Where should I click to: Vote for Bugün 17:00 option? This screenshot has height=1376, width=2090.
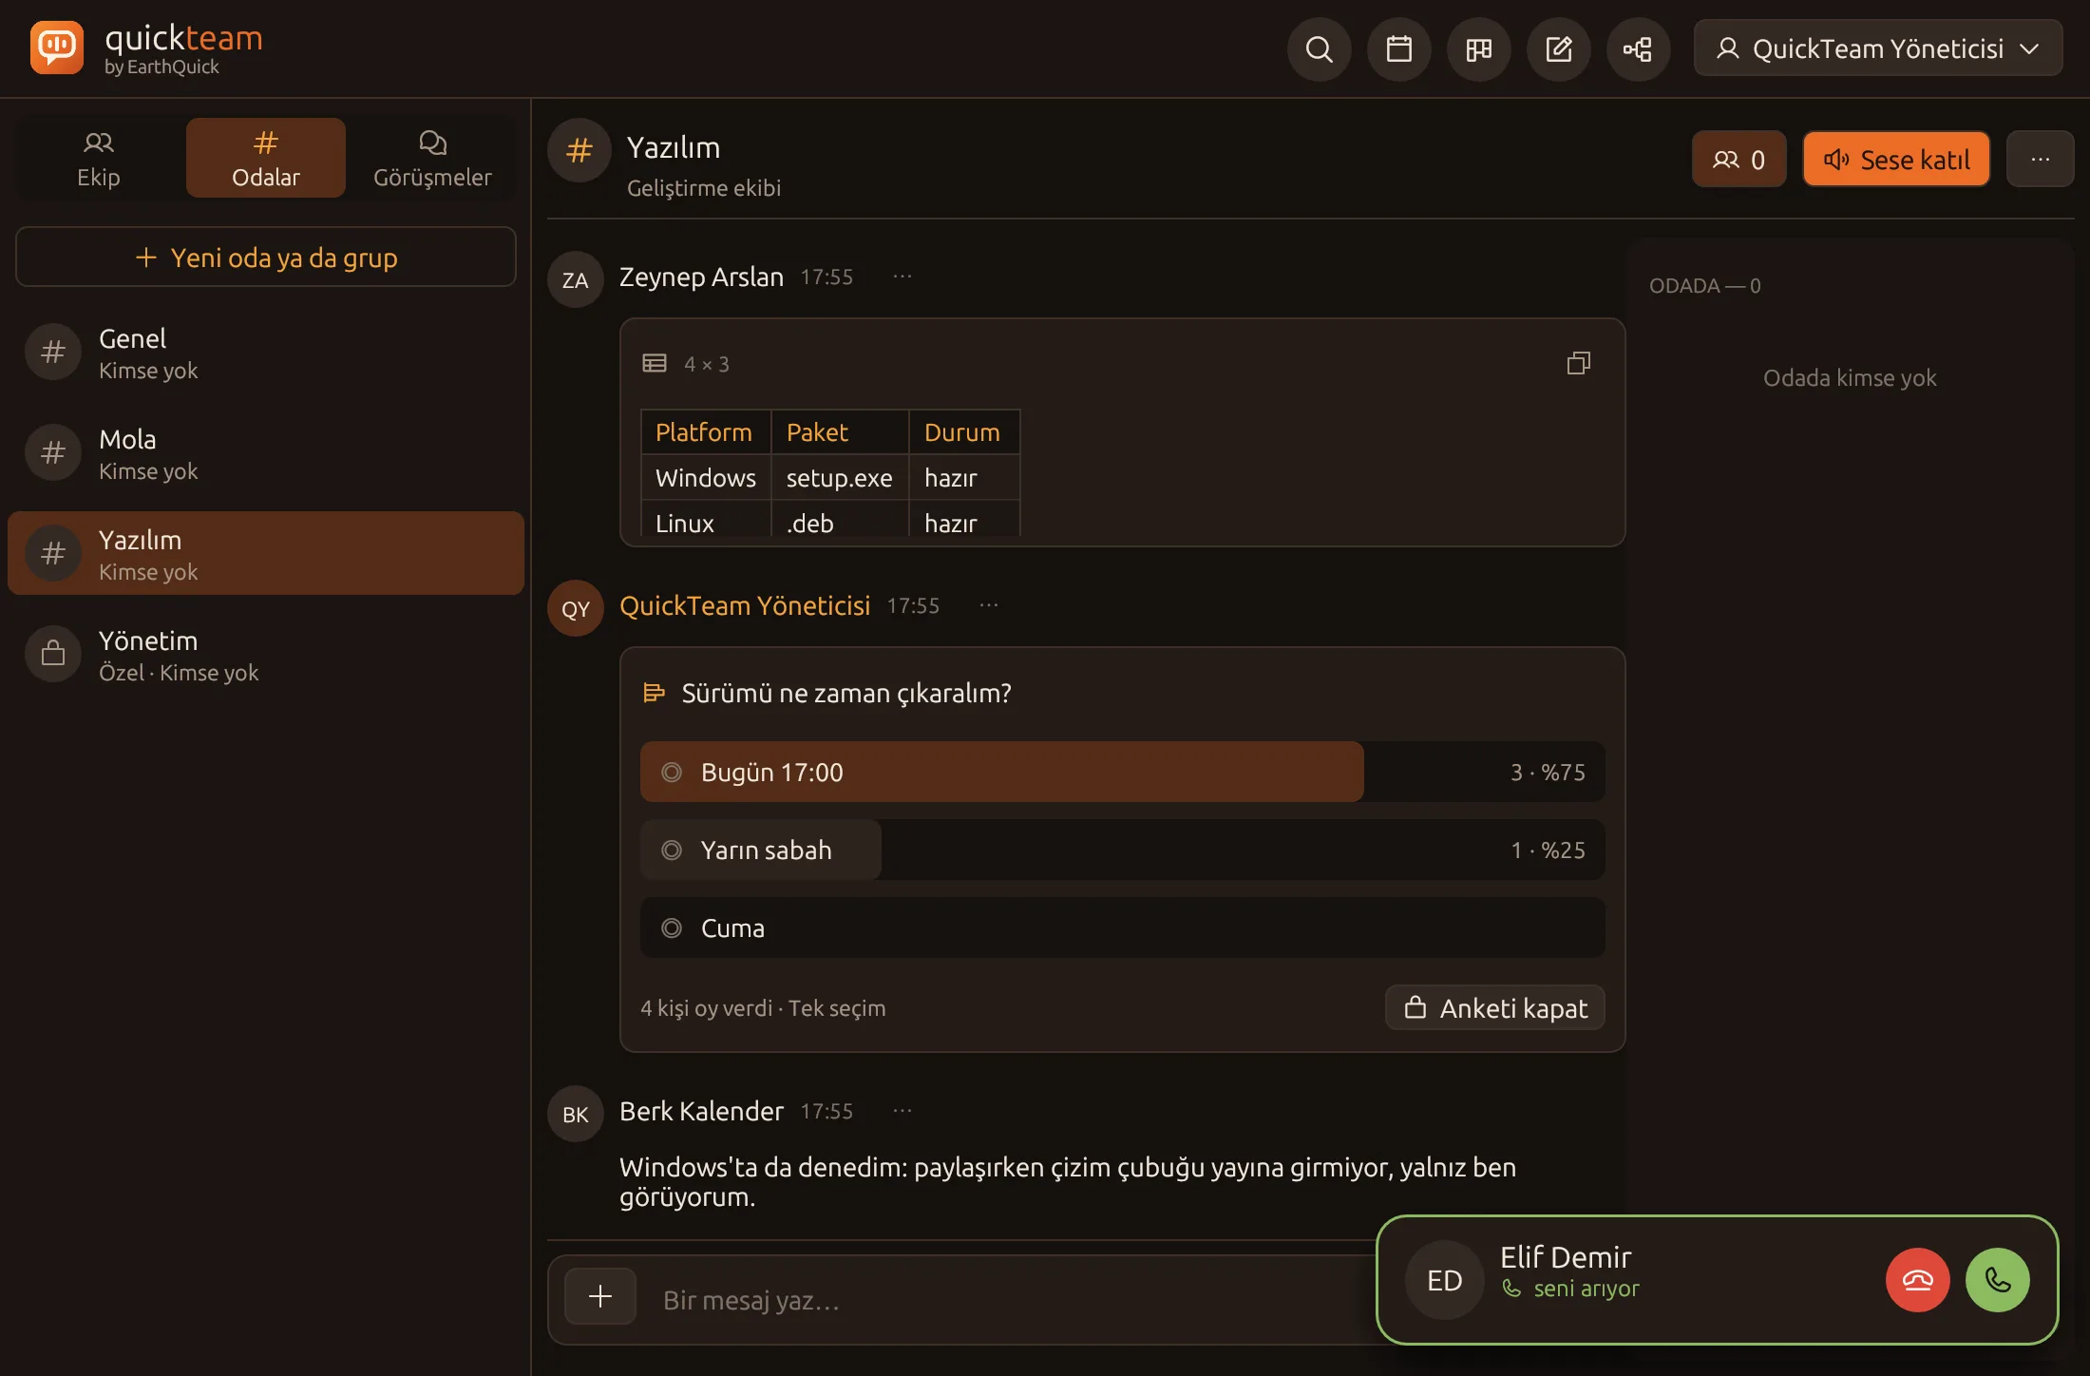[1122, 772]
